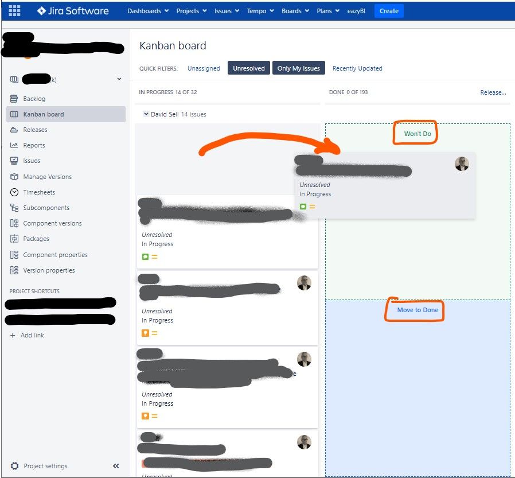
Task: Click the medium priority icon on third card
Action: point(154,416)
